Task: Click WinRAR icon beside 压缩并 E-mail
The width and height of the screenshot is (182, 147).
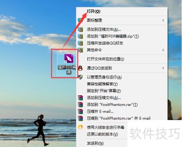Action: 80,111
